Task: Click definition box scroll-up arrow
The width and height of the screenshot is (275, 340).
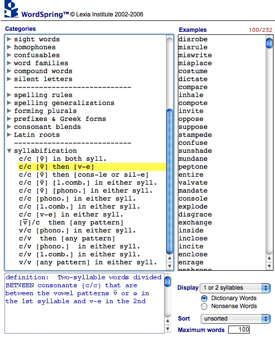Action: (167, 321)
